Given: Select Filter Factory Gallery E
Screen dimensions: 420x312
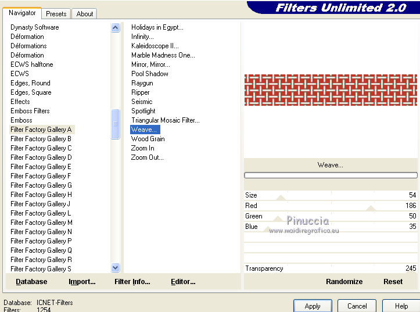Looking at the screenshot, I should pos(41,167).
